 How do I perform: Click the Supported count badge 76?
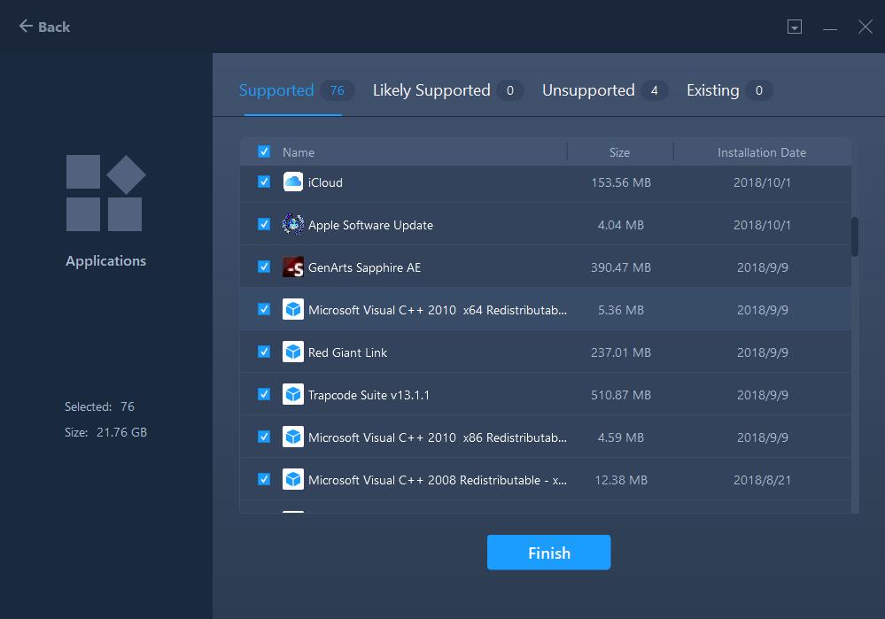point(337,90)
